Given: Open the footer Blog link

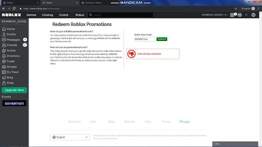Looking at the screenshot, I should (111, 122).
